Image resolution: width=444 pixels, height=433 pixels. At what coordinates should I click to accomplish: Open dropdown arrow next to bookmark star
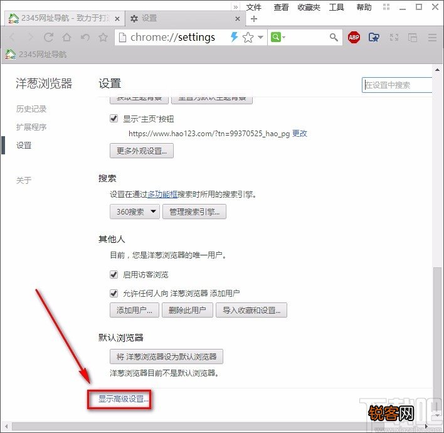260,37
